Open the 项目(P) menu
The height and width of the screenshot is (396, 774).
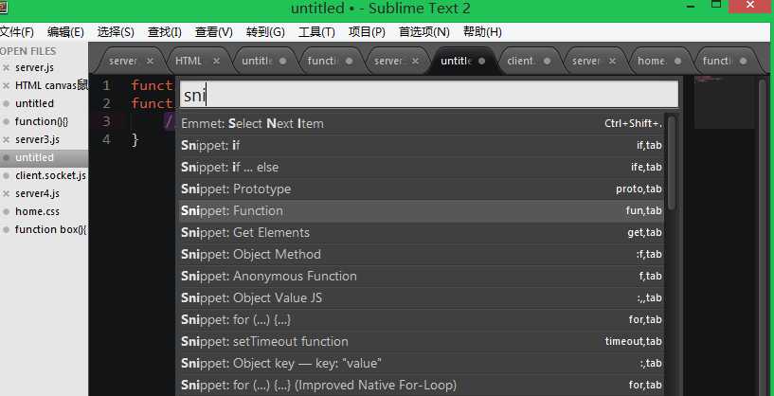[x=367, y=32]
